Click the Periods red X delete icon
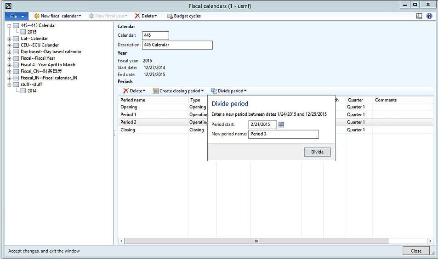 (126, 91)
